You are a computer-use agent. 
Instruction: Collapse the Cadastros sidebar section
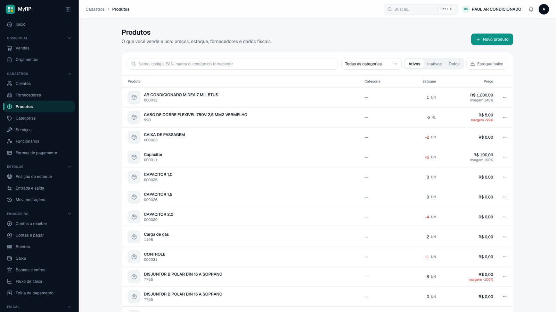point(39,74)
